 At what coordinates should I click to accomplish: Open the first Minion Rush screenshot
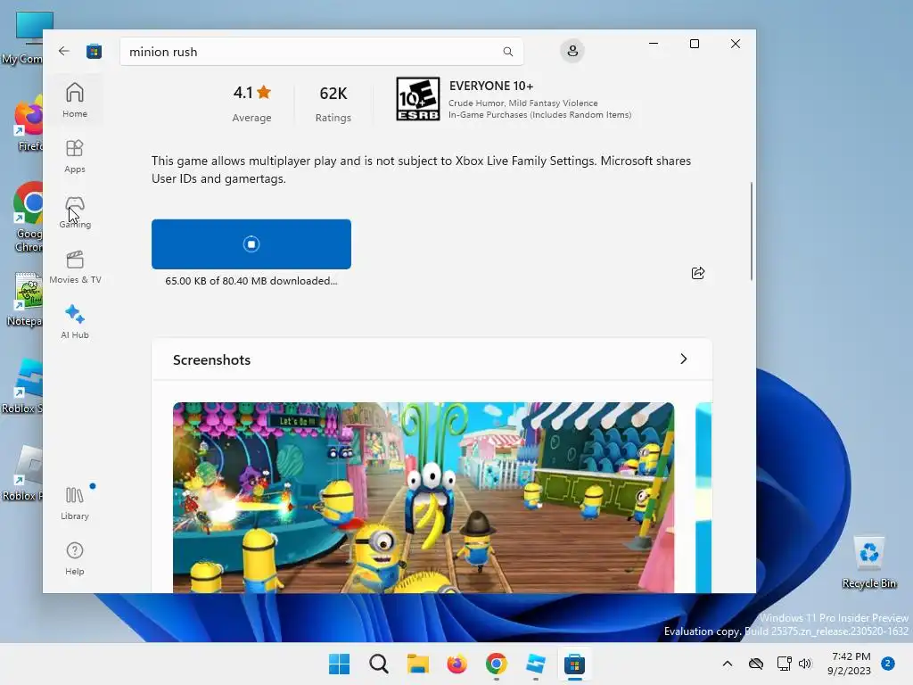(424, 498)
